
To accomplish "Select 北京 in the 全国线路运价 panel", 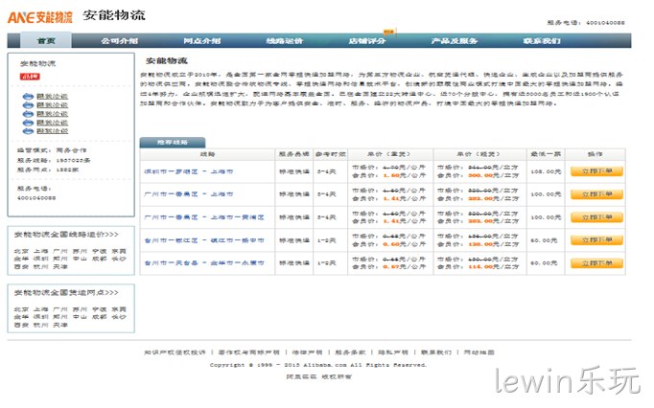I will [21, 251].
